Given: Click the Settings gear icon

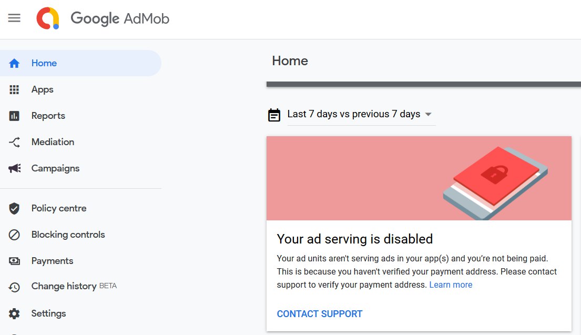Looking at the screenshot, I should click(x=14, y=314).
